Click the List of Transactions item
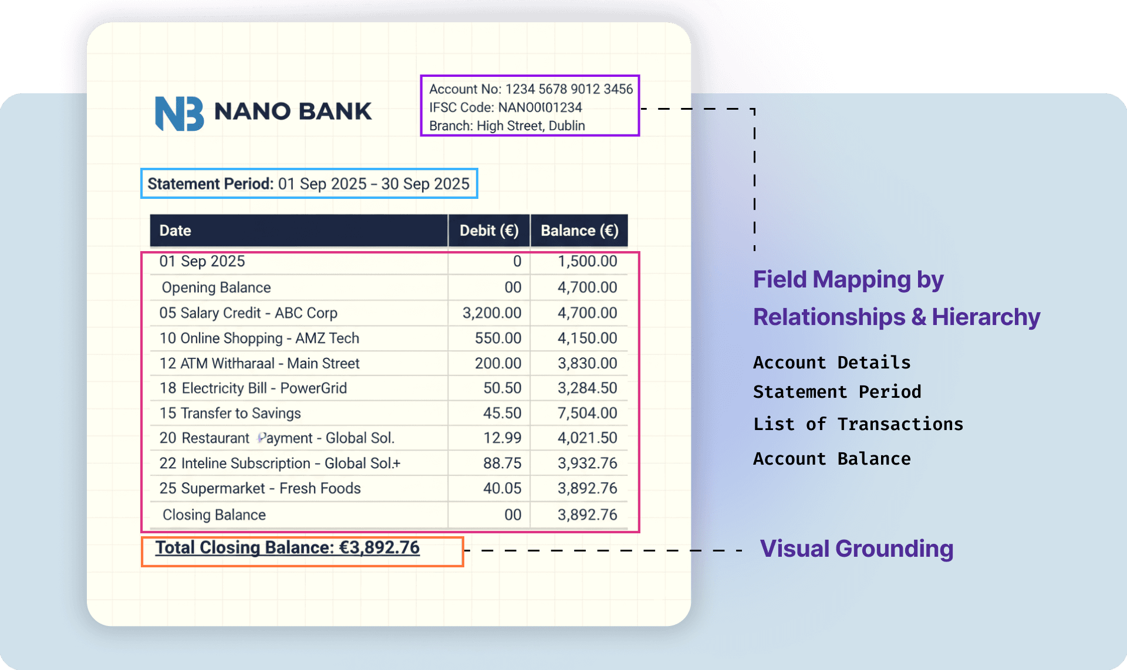 858,424
